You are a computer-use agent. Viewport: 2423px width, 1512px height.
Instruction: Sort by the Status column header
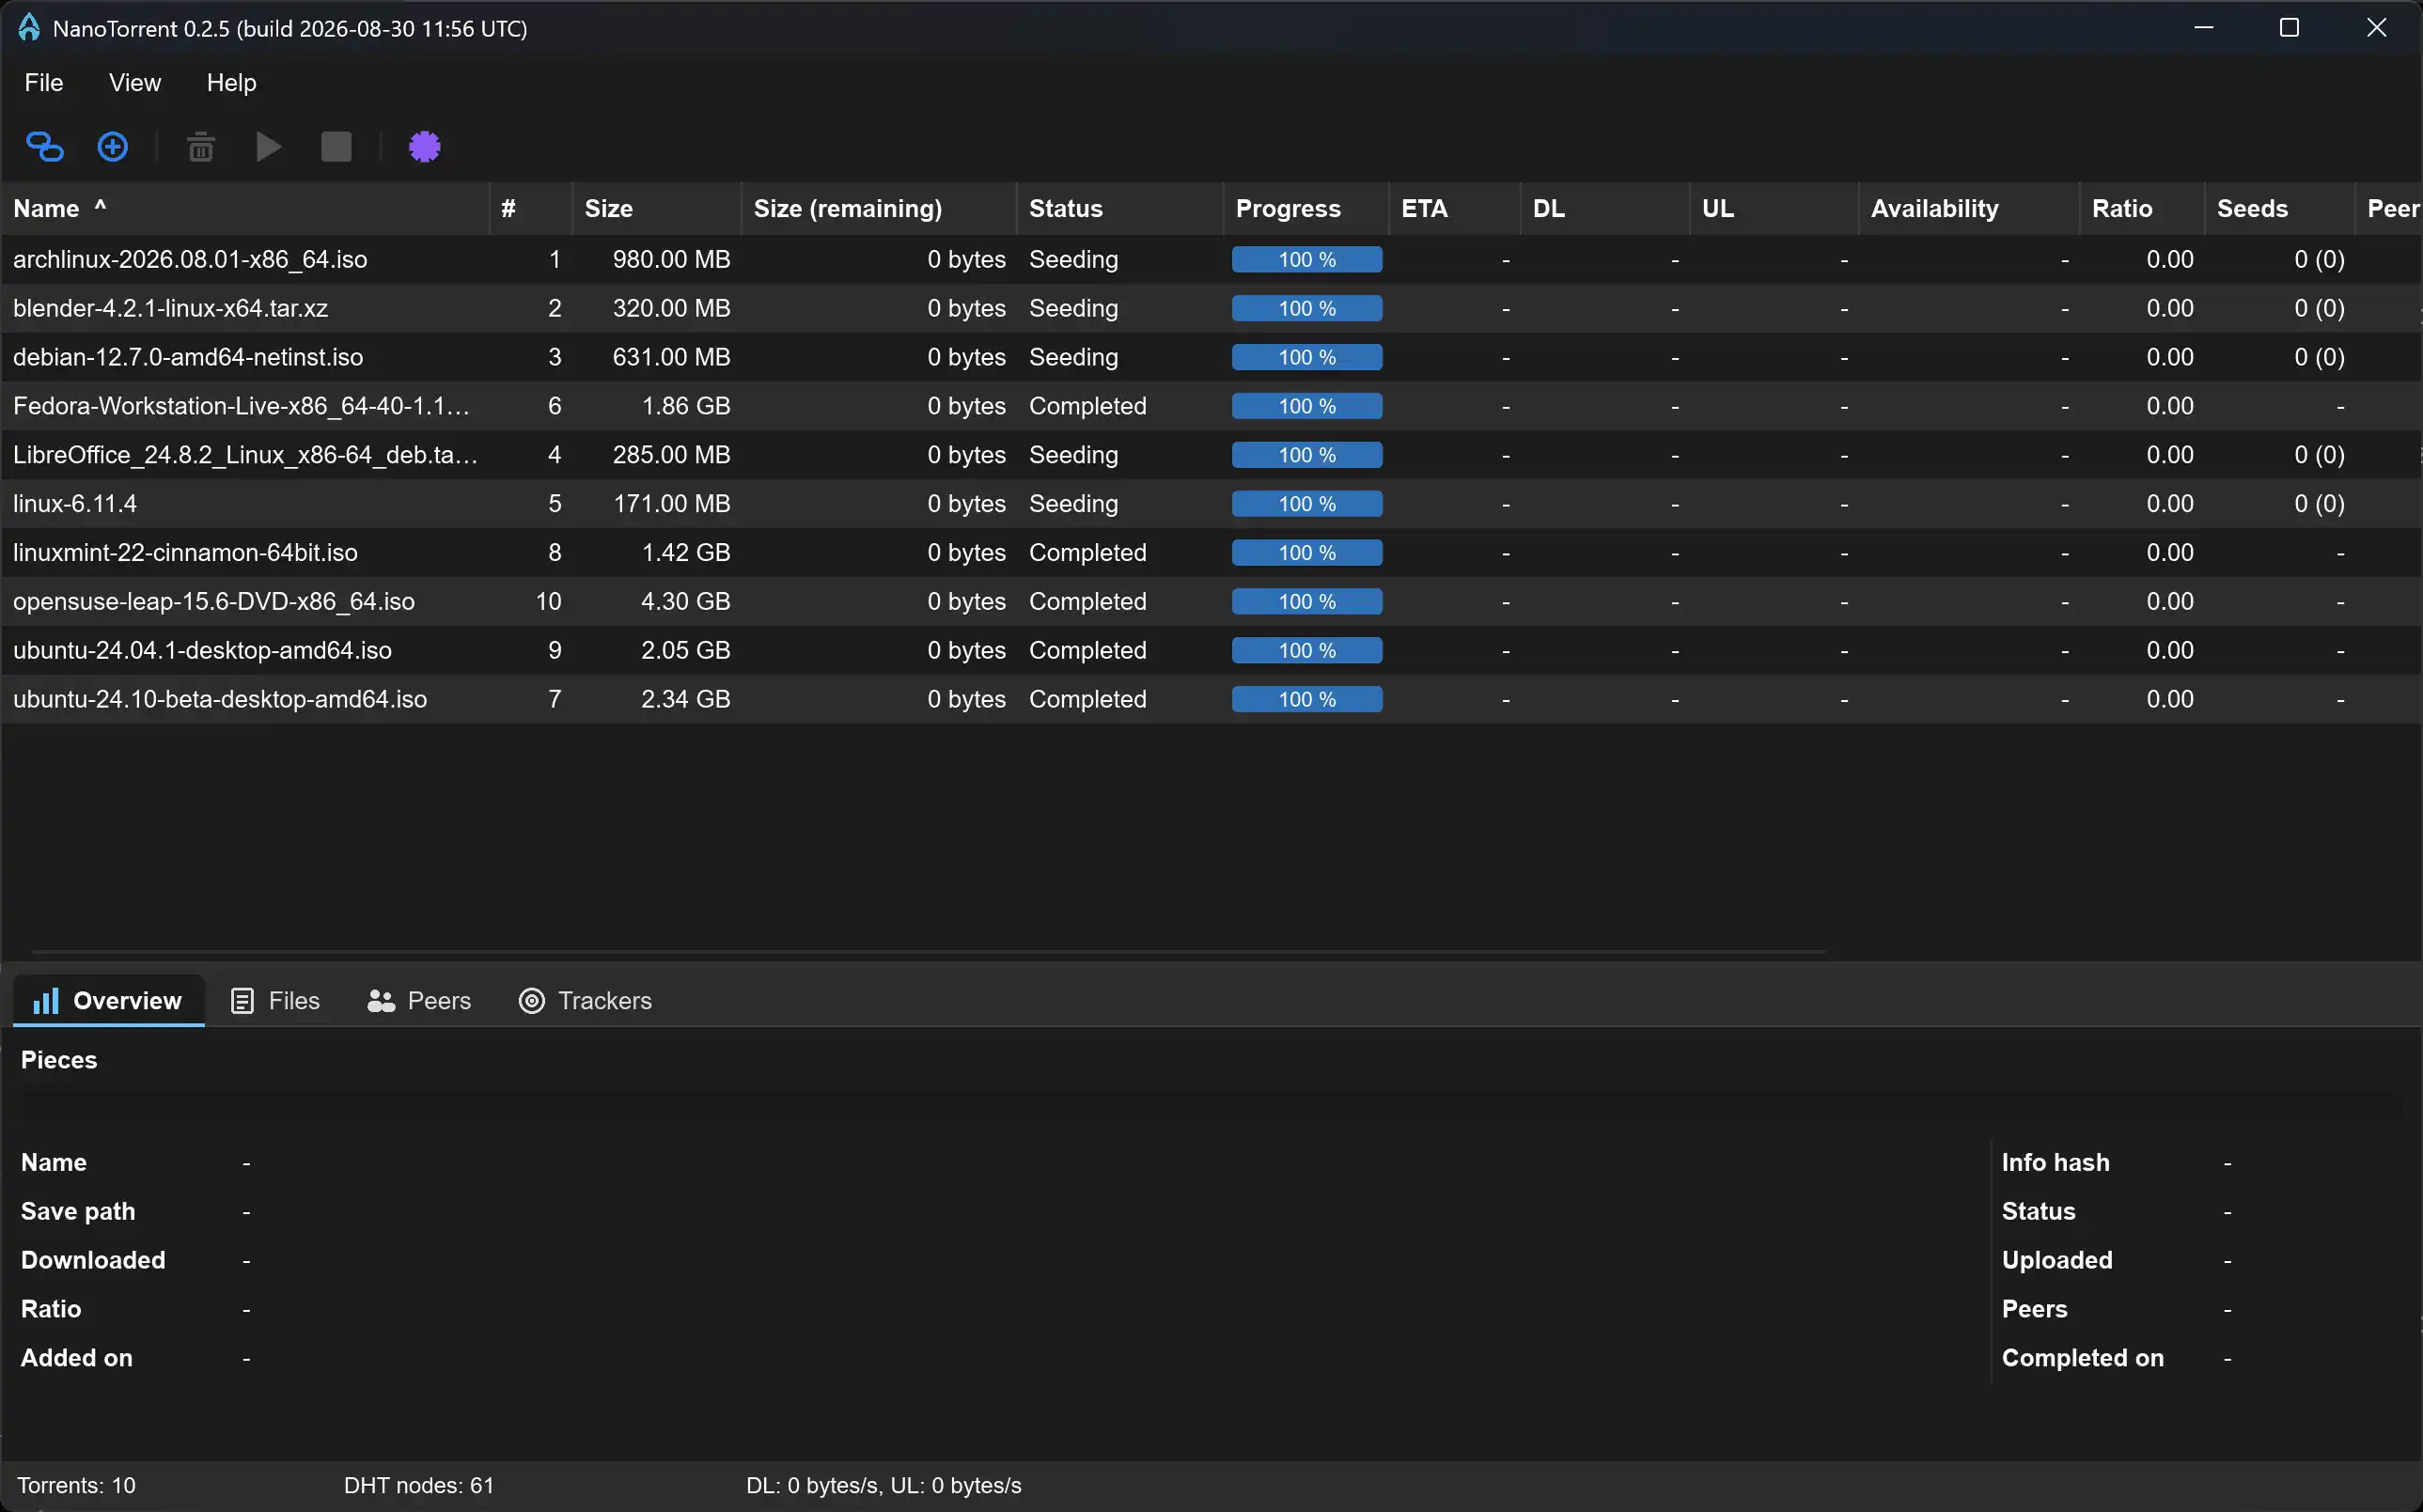(1120, 209)
